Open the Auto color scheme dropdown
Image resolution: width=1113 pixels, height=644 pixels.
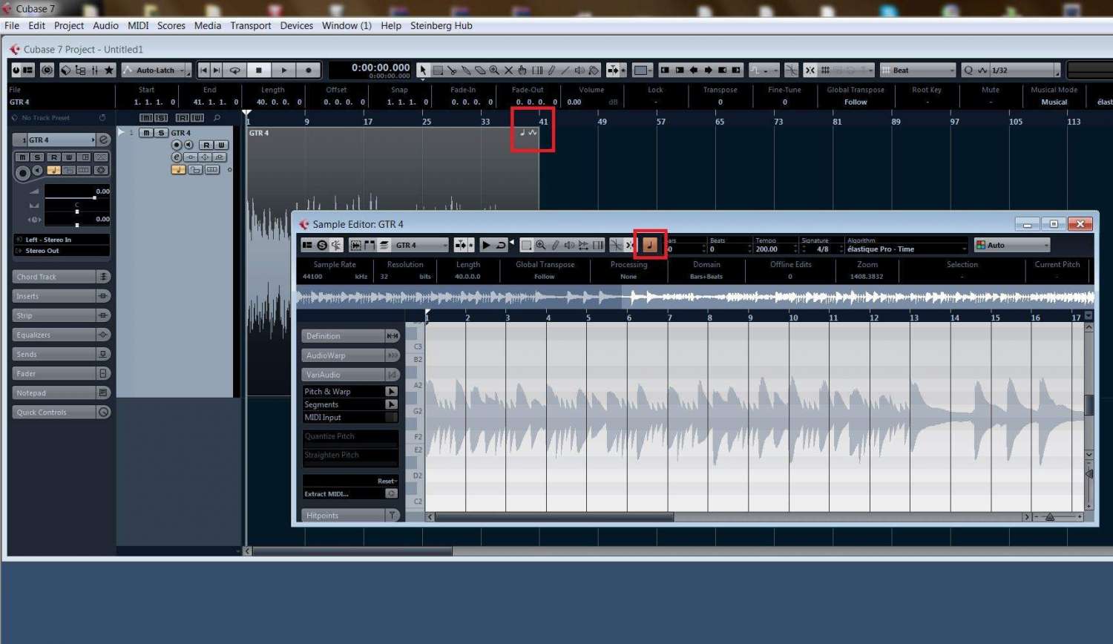click(1013, 245)
